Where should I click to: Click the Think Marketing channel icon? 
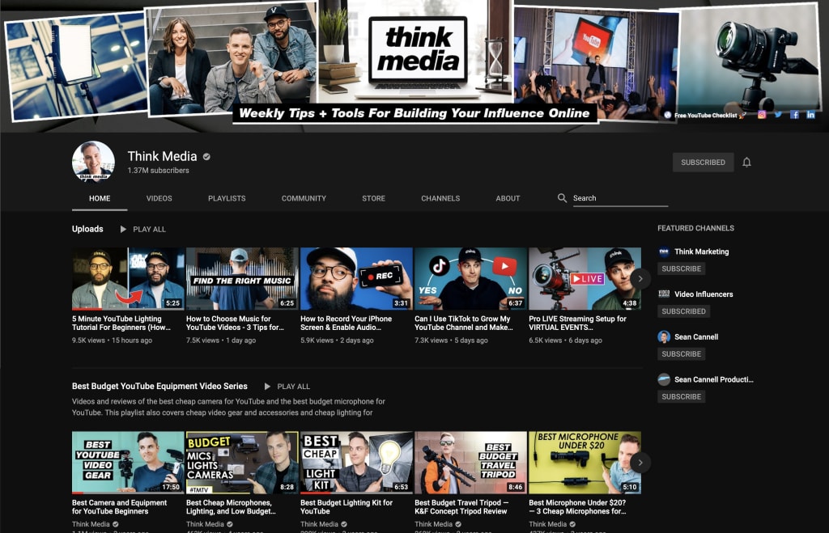coord(664,252)
